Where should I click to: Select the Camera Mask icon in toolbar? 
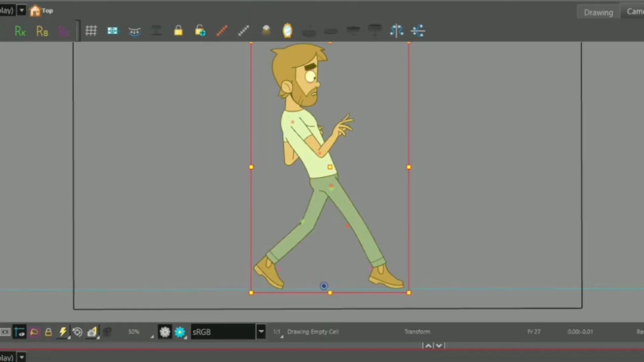pyautogui.click(x=113, y=30)
